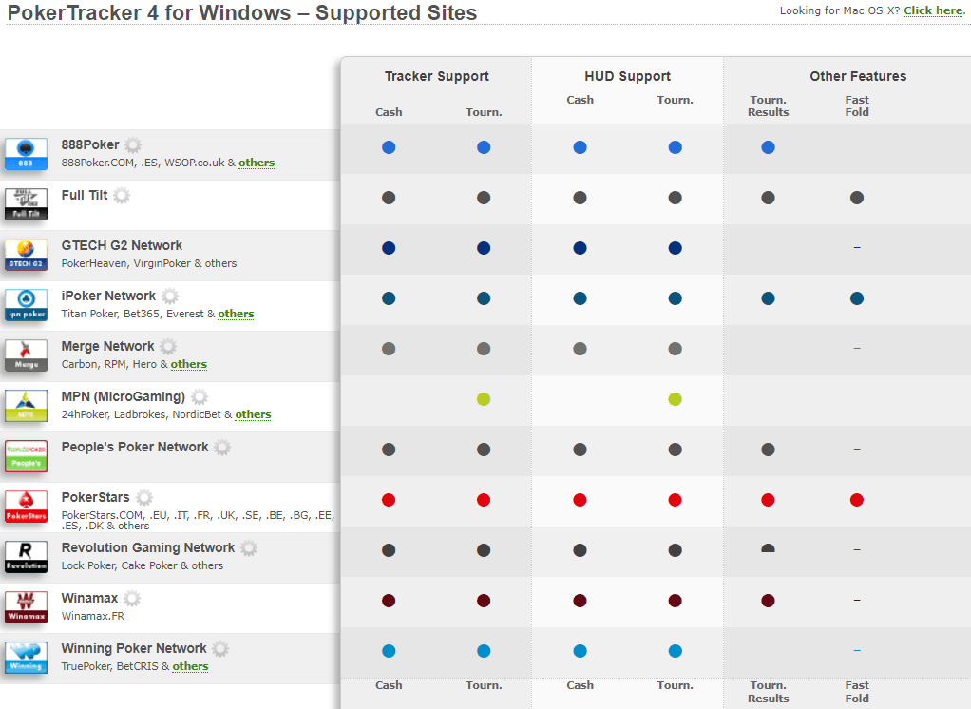Screen dimensions: 971x709
Task: Click the iPoker Tourn. Results dot
Action: point(768,298)
